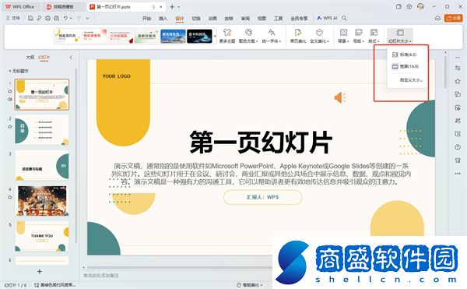
Task: Choose 宽屏(16:9) slide size
Action: click(x=407, y=66)
